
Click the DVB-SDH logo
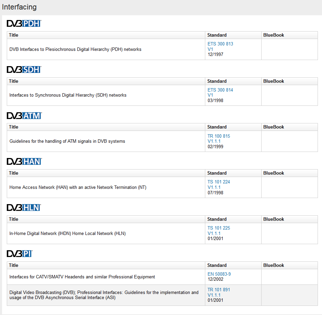tap(24, 70)
